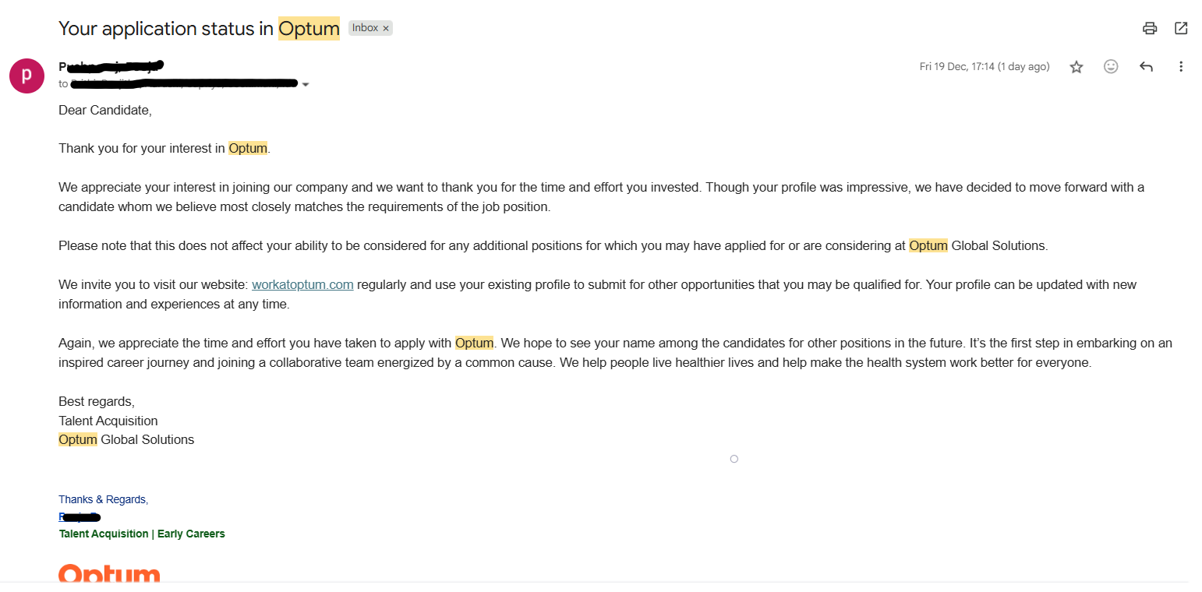The image size is (1202, 592).
Task: Click the circular loading indicator below signature
Action: click(x=734, y=459)
